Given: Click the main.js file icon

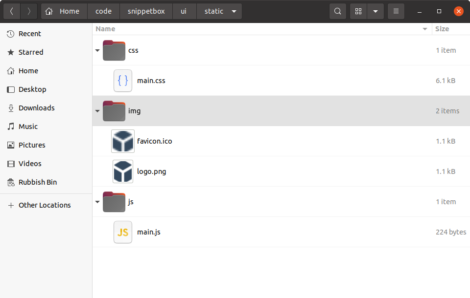Looking at the screenshot, I should (x=123, y=232).
